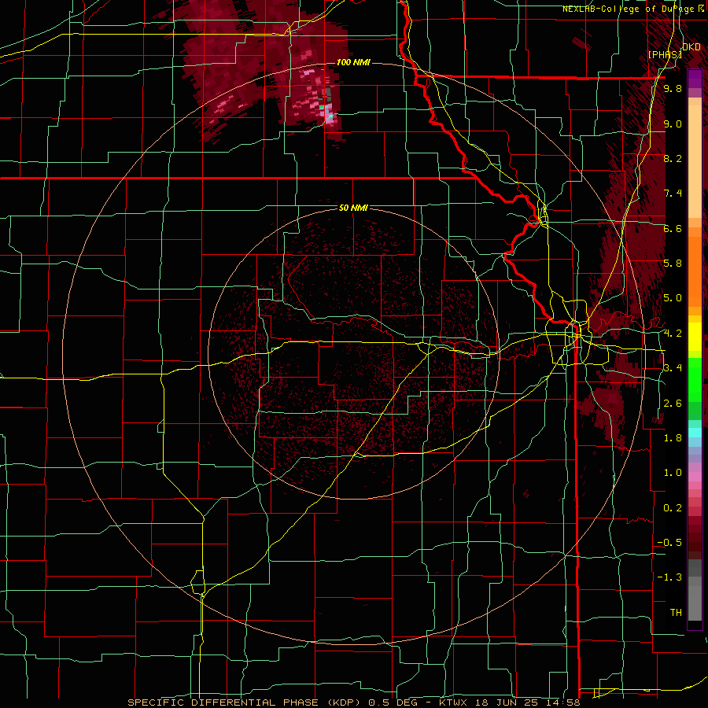
Task: Select the 3.4 value on the scale
Action: (673, 368)
